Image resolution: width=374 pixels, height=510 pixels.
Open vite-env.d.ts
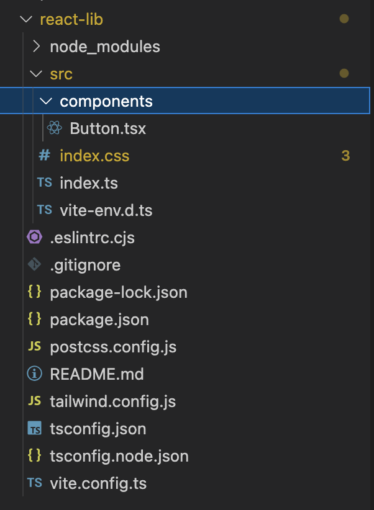tap(105, 210)
